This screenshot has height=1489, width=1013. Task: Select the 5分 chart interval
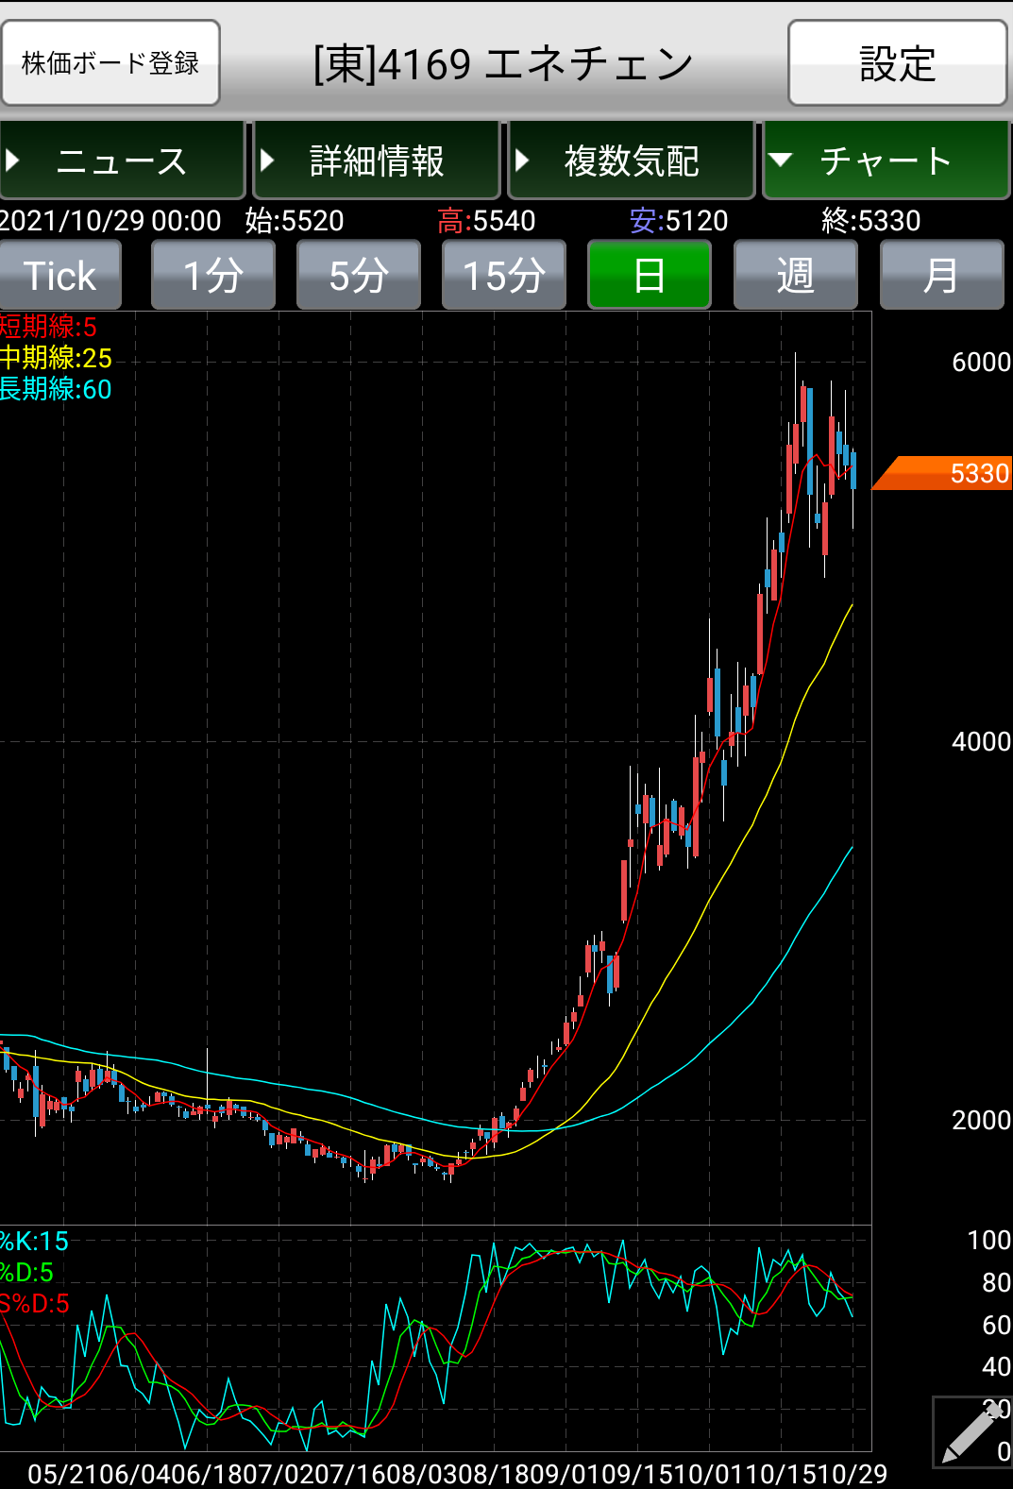pyautogui.click(x=359, y=276)
